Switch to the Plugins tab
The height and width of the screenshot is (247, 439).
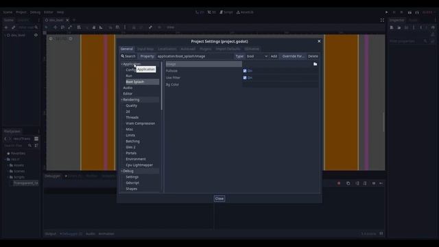click(x=206, y=49)
